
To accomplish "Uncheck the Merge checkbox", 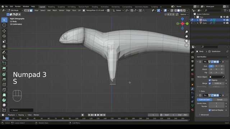I will tap(210, 83).
